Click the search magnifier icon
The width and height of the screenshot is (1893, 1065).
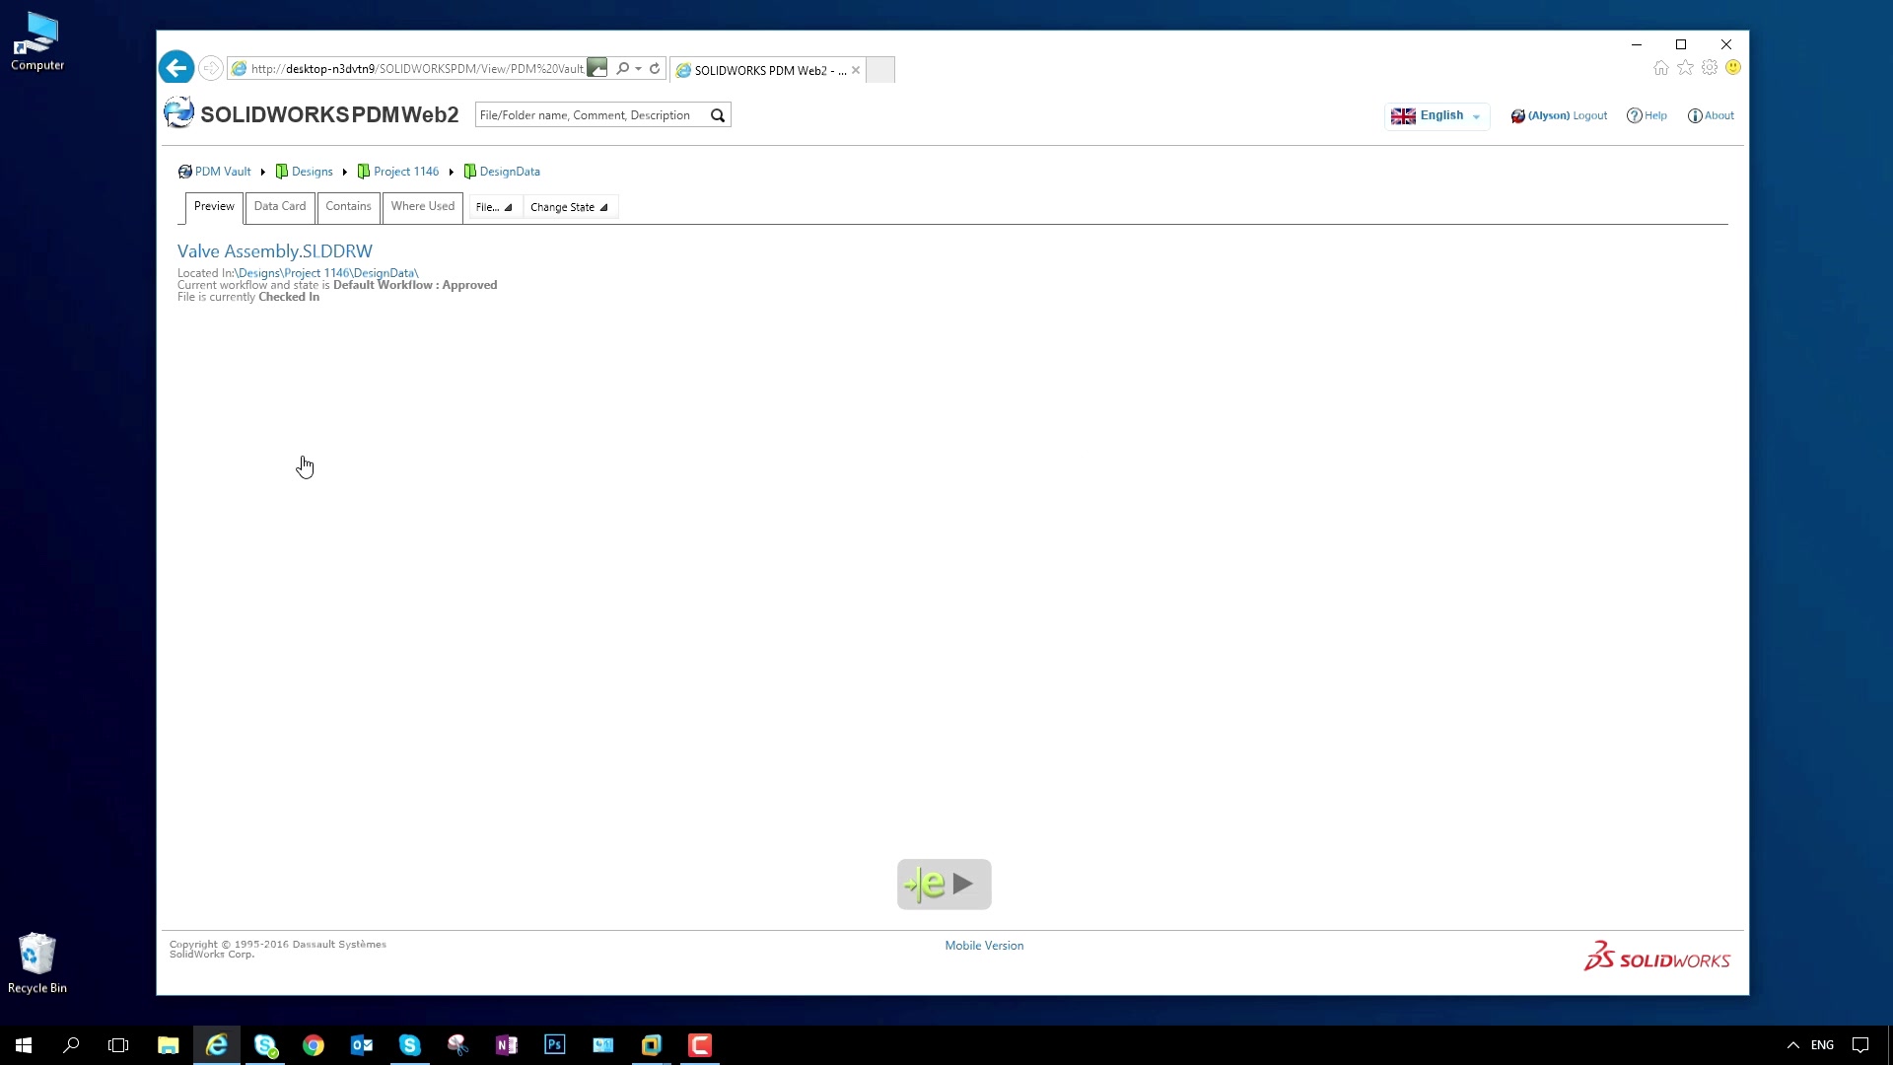pos(718,114)
